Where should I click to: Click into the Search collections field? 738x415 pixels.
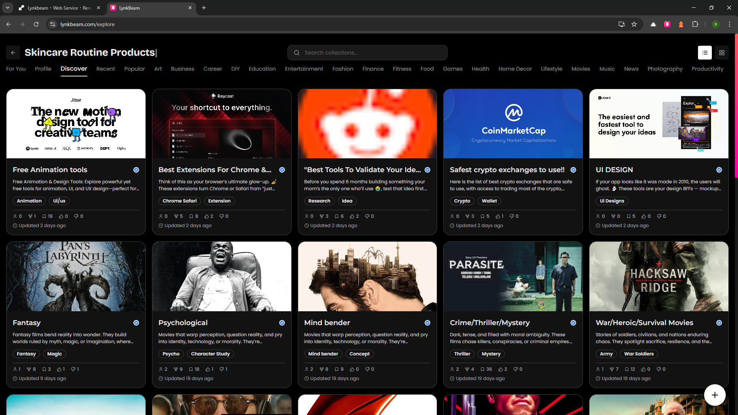(367, 53)
